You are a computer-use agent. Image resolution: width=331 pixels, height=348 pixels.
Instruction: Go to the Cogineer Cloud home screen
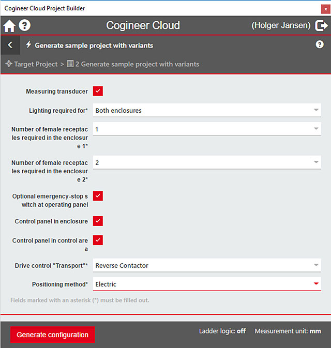tap(9, 26)
